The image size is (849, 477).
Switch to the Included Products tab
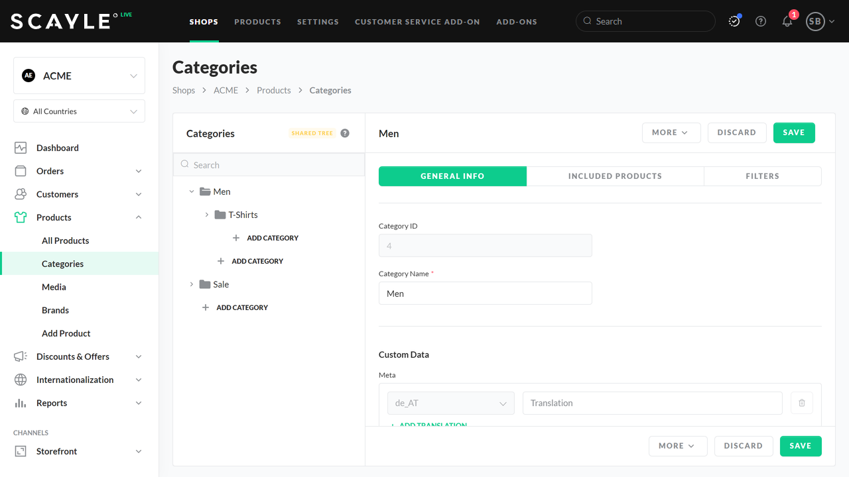(615, 176)
